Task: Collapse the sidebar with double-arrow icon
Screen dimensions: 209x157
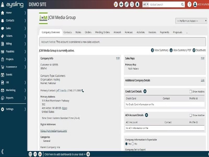Action: coord(3,152)
